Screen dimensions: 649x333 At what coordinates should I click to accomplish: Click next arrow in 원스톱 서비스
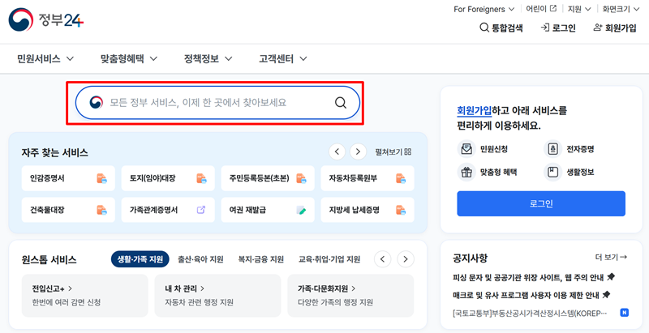click(406, 259)
